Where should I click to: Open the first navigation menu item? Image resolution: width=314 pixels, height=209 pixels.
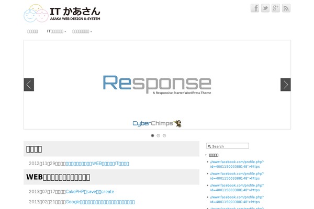[32, 31]
